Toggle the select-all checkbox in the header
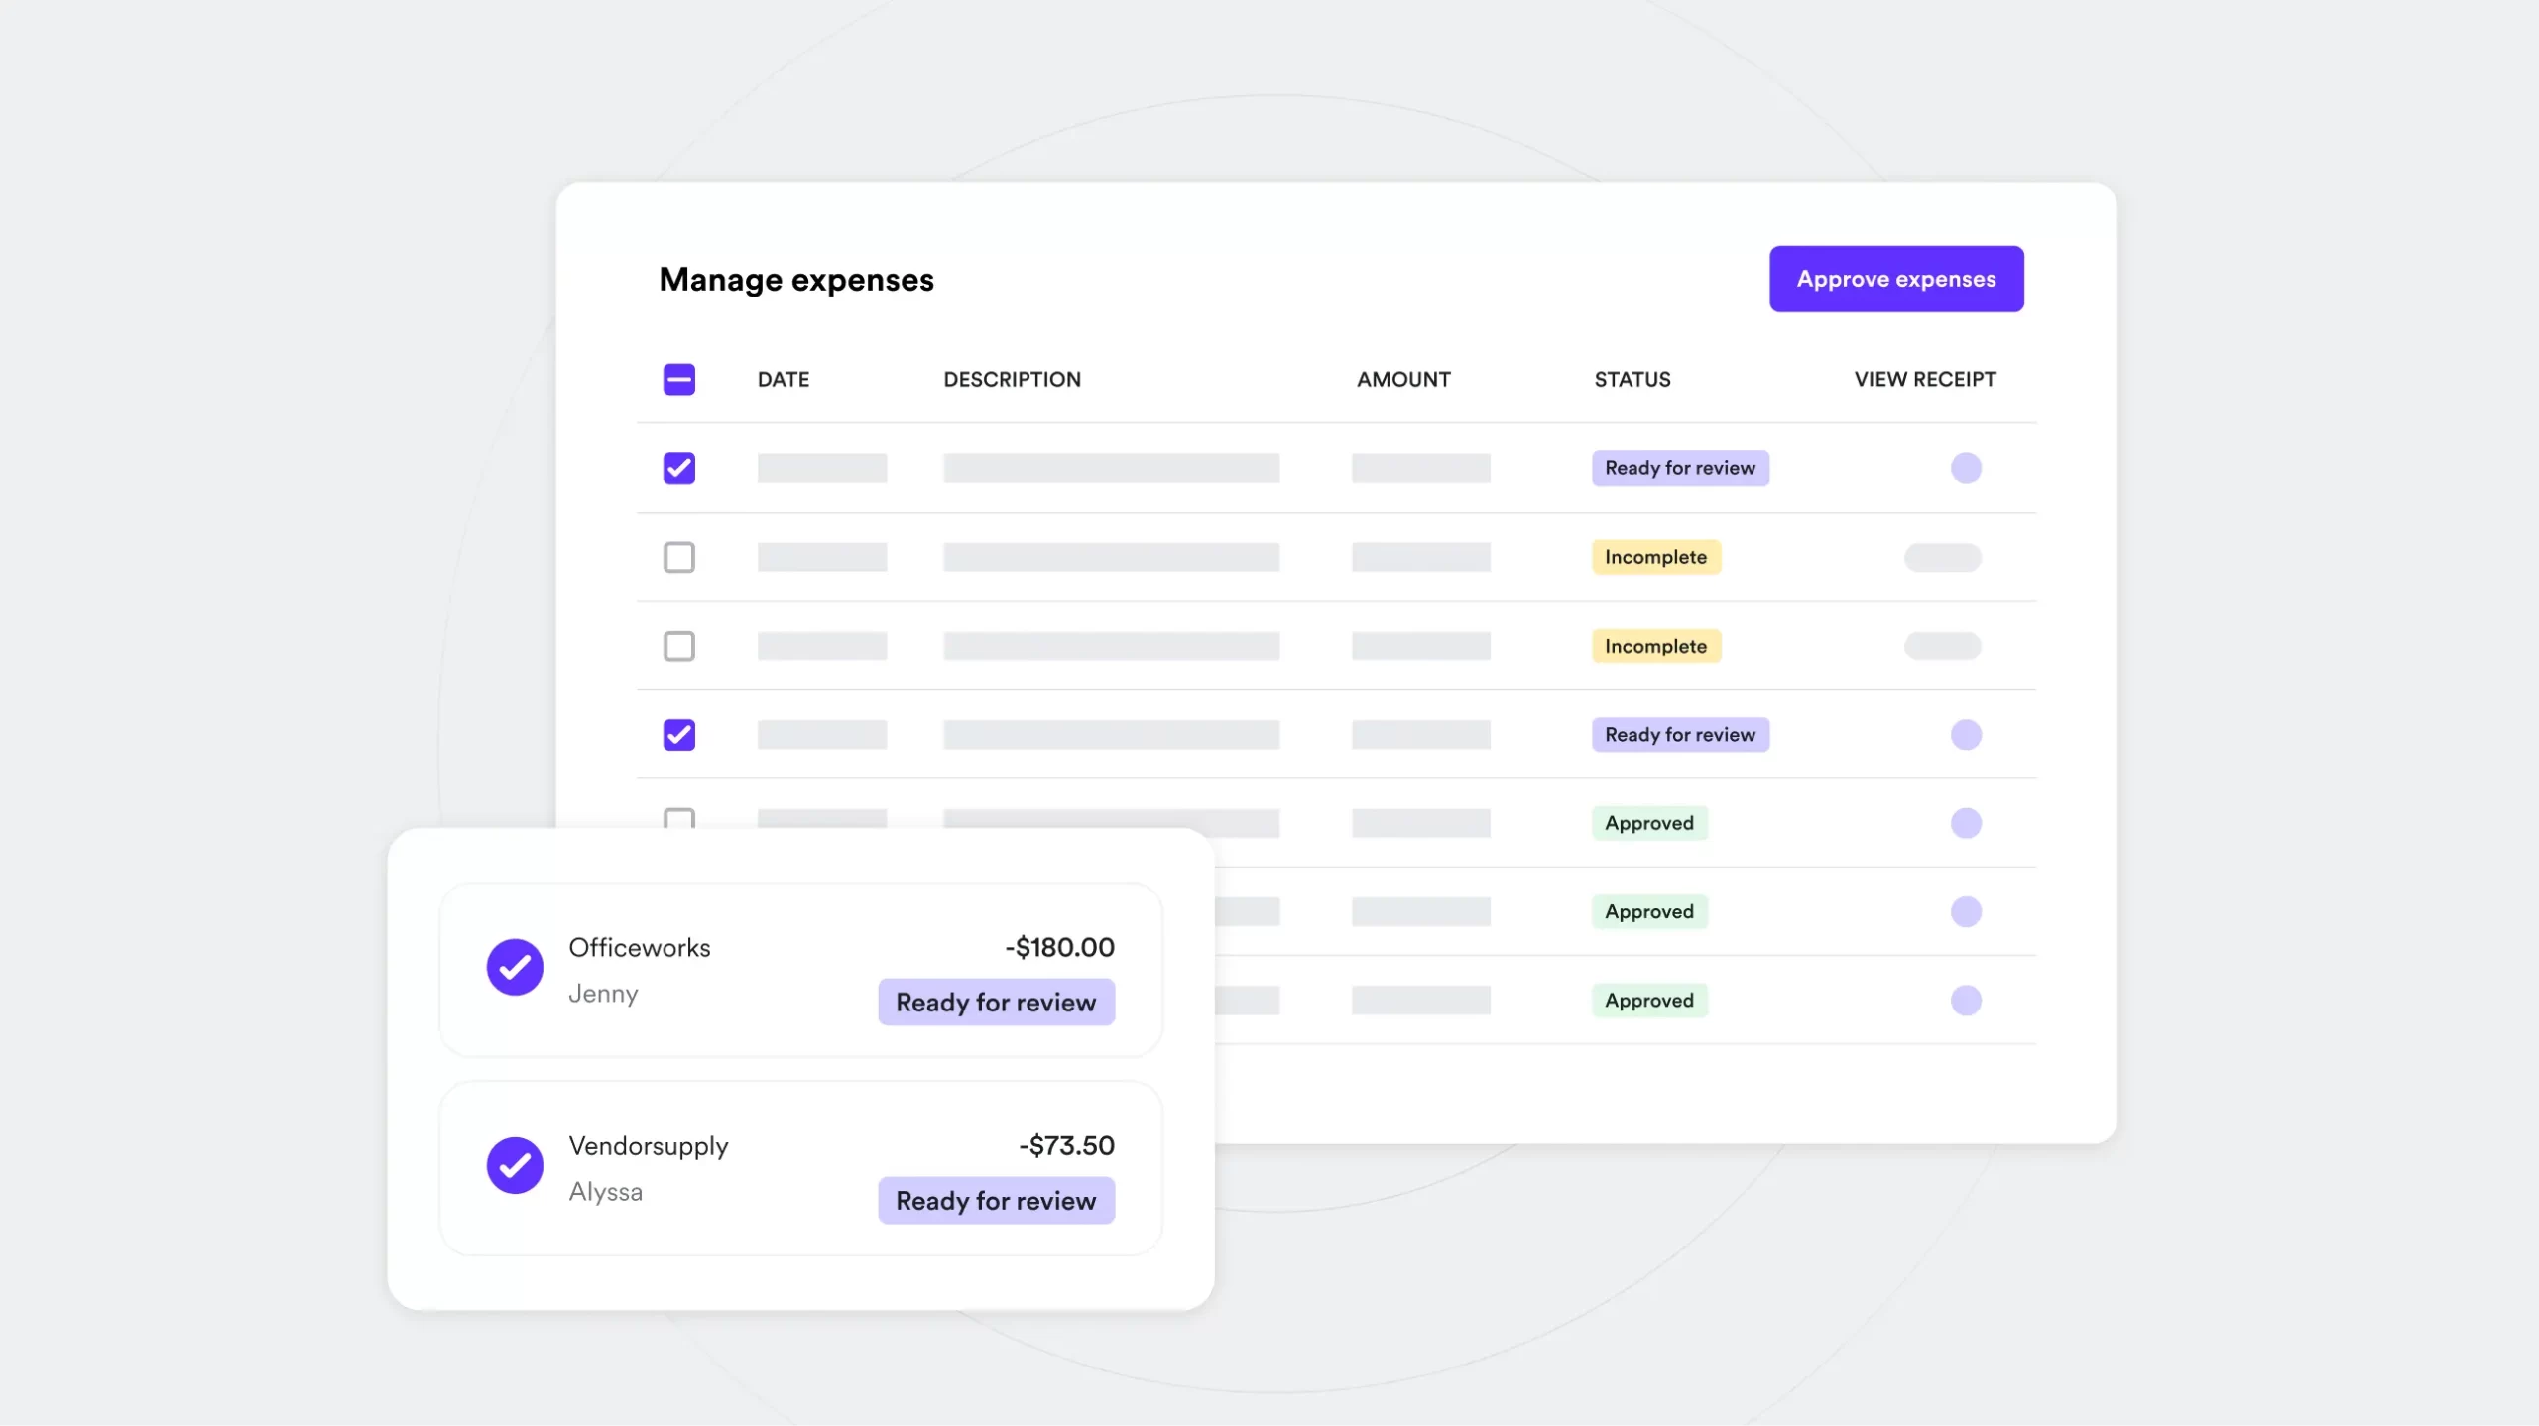The width and height of the screenshot is (2539, 1426). click(x=678, y=379)
